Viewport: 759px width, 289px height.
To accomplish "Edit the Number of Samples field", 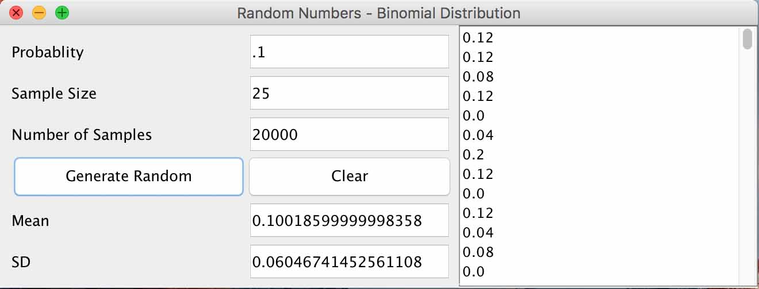I will tap(350, 134).
